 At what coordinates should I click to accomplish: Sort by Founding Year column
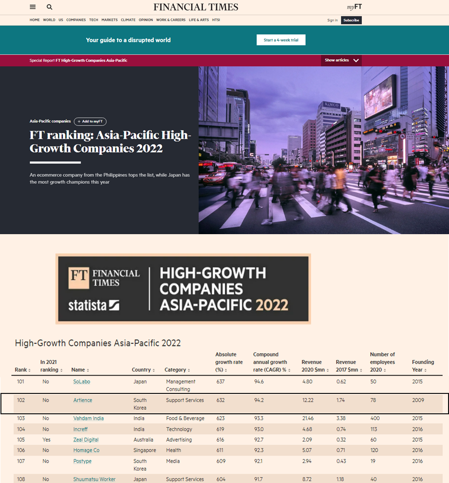423,366
